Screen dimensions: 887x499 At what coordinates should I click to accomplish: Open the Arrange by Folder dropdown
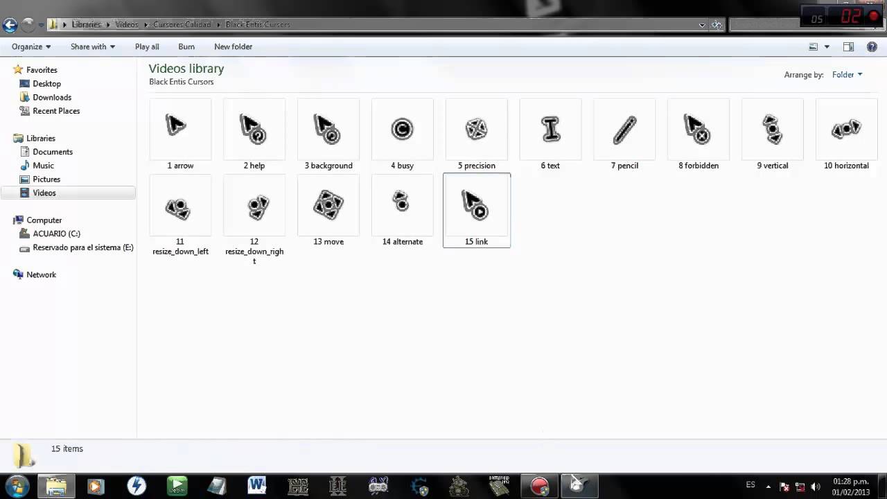click(847, 74)
